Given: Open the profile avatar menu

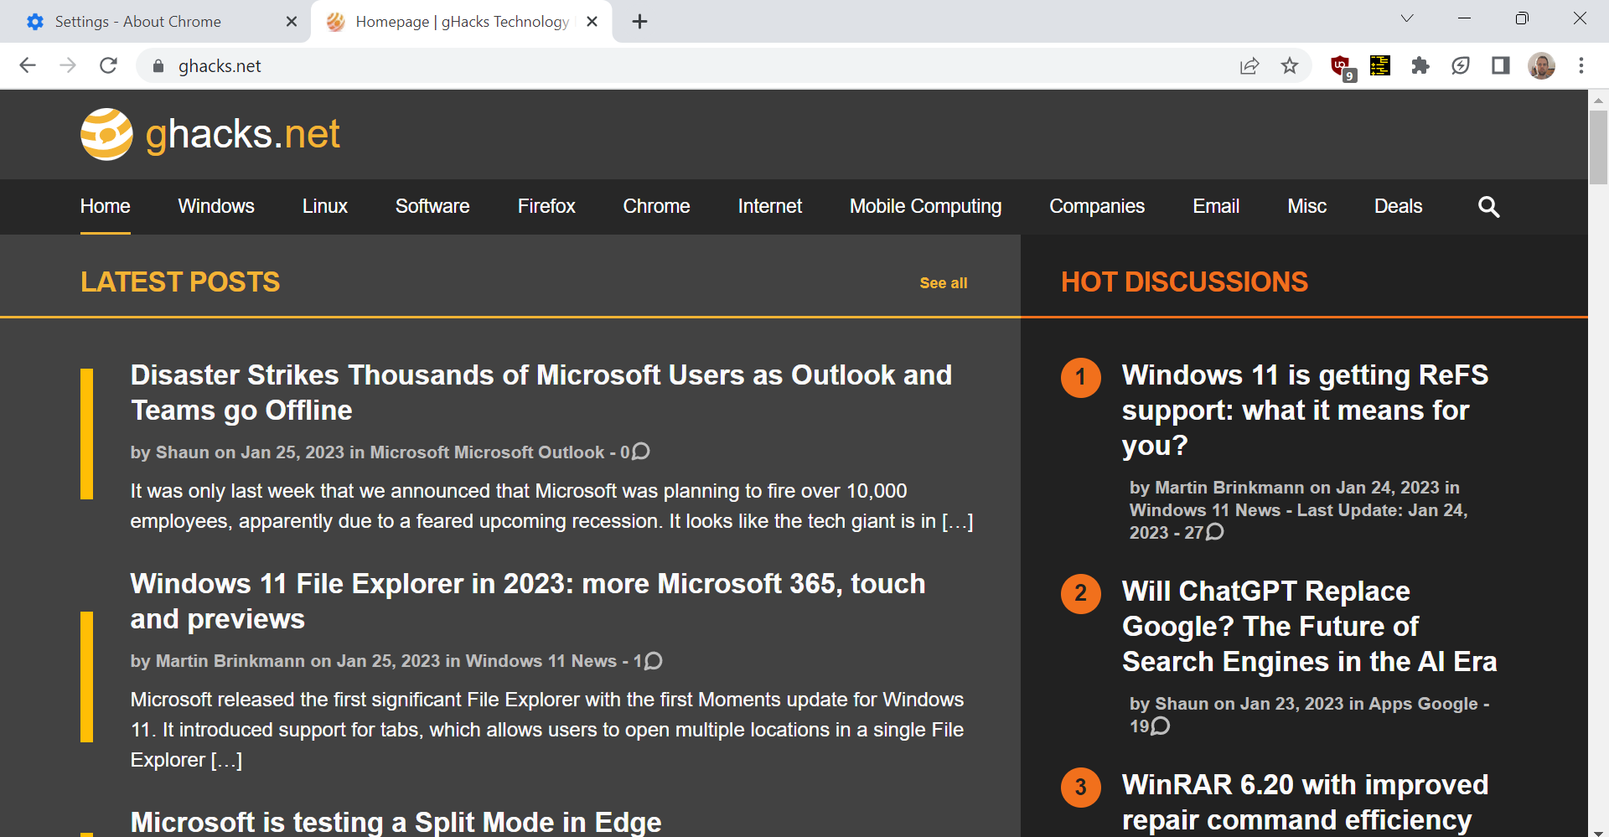Looking at the screenshot, I should tap(1541, 66).
